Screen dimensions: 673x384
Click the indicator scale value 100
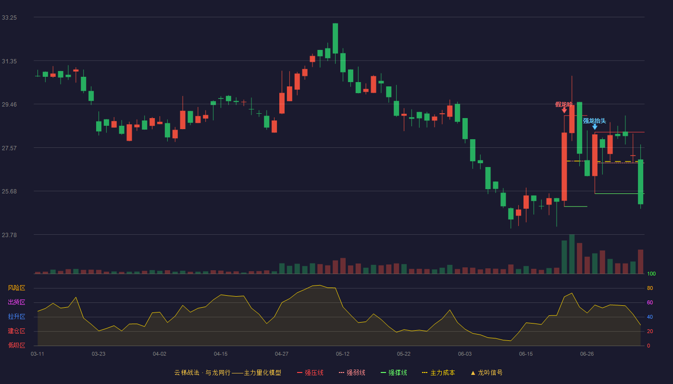[651, 274]
